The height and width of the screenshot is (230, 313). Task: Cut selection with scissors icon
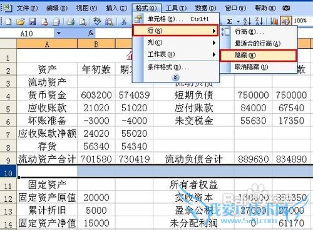124,21
